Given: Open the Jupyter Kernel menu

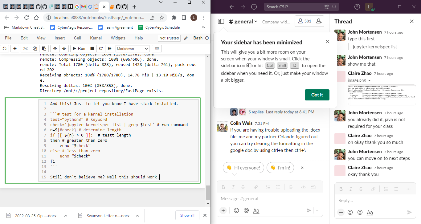Looking at the screenshot, I should [x=96, y=38].
